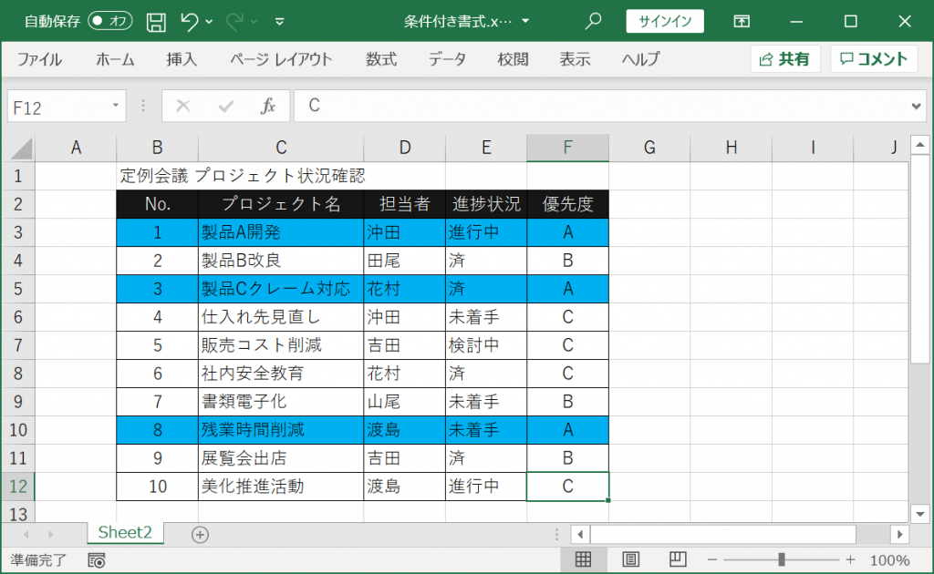The image size is (934, 574).
Task: Open the 表示 tab
Action: [575, 59]
